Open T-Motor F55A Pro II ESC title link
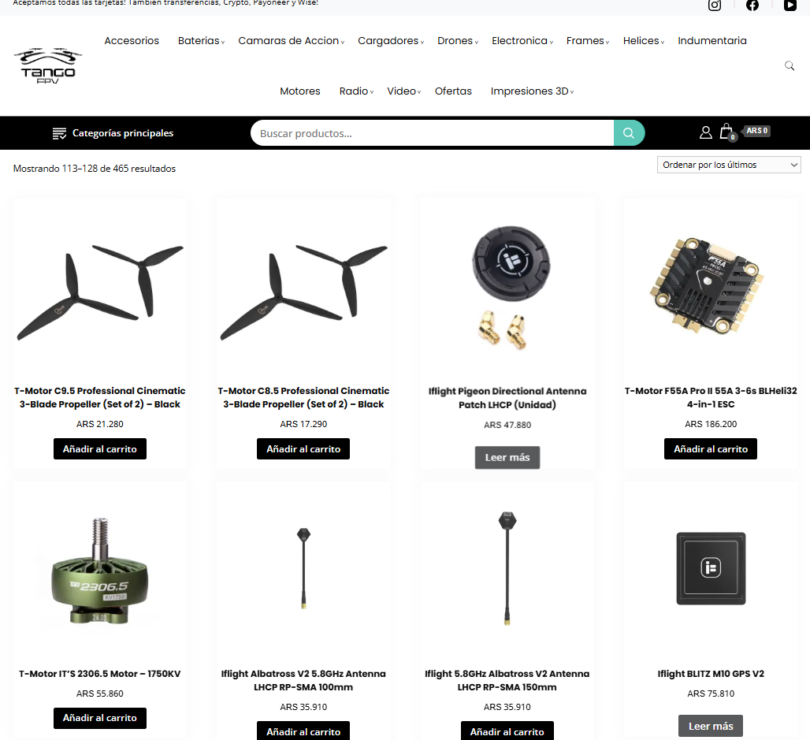The height and width of the screenshot is (740, 810). click(711, 397)
